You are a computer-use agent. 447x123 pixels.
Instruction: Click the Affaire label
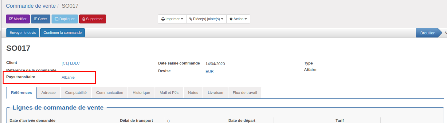310,70
